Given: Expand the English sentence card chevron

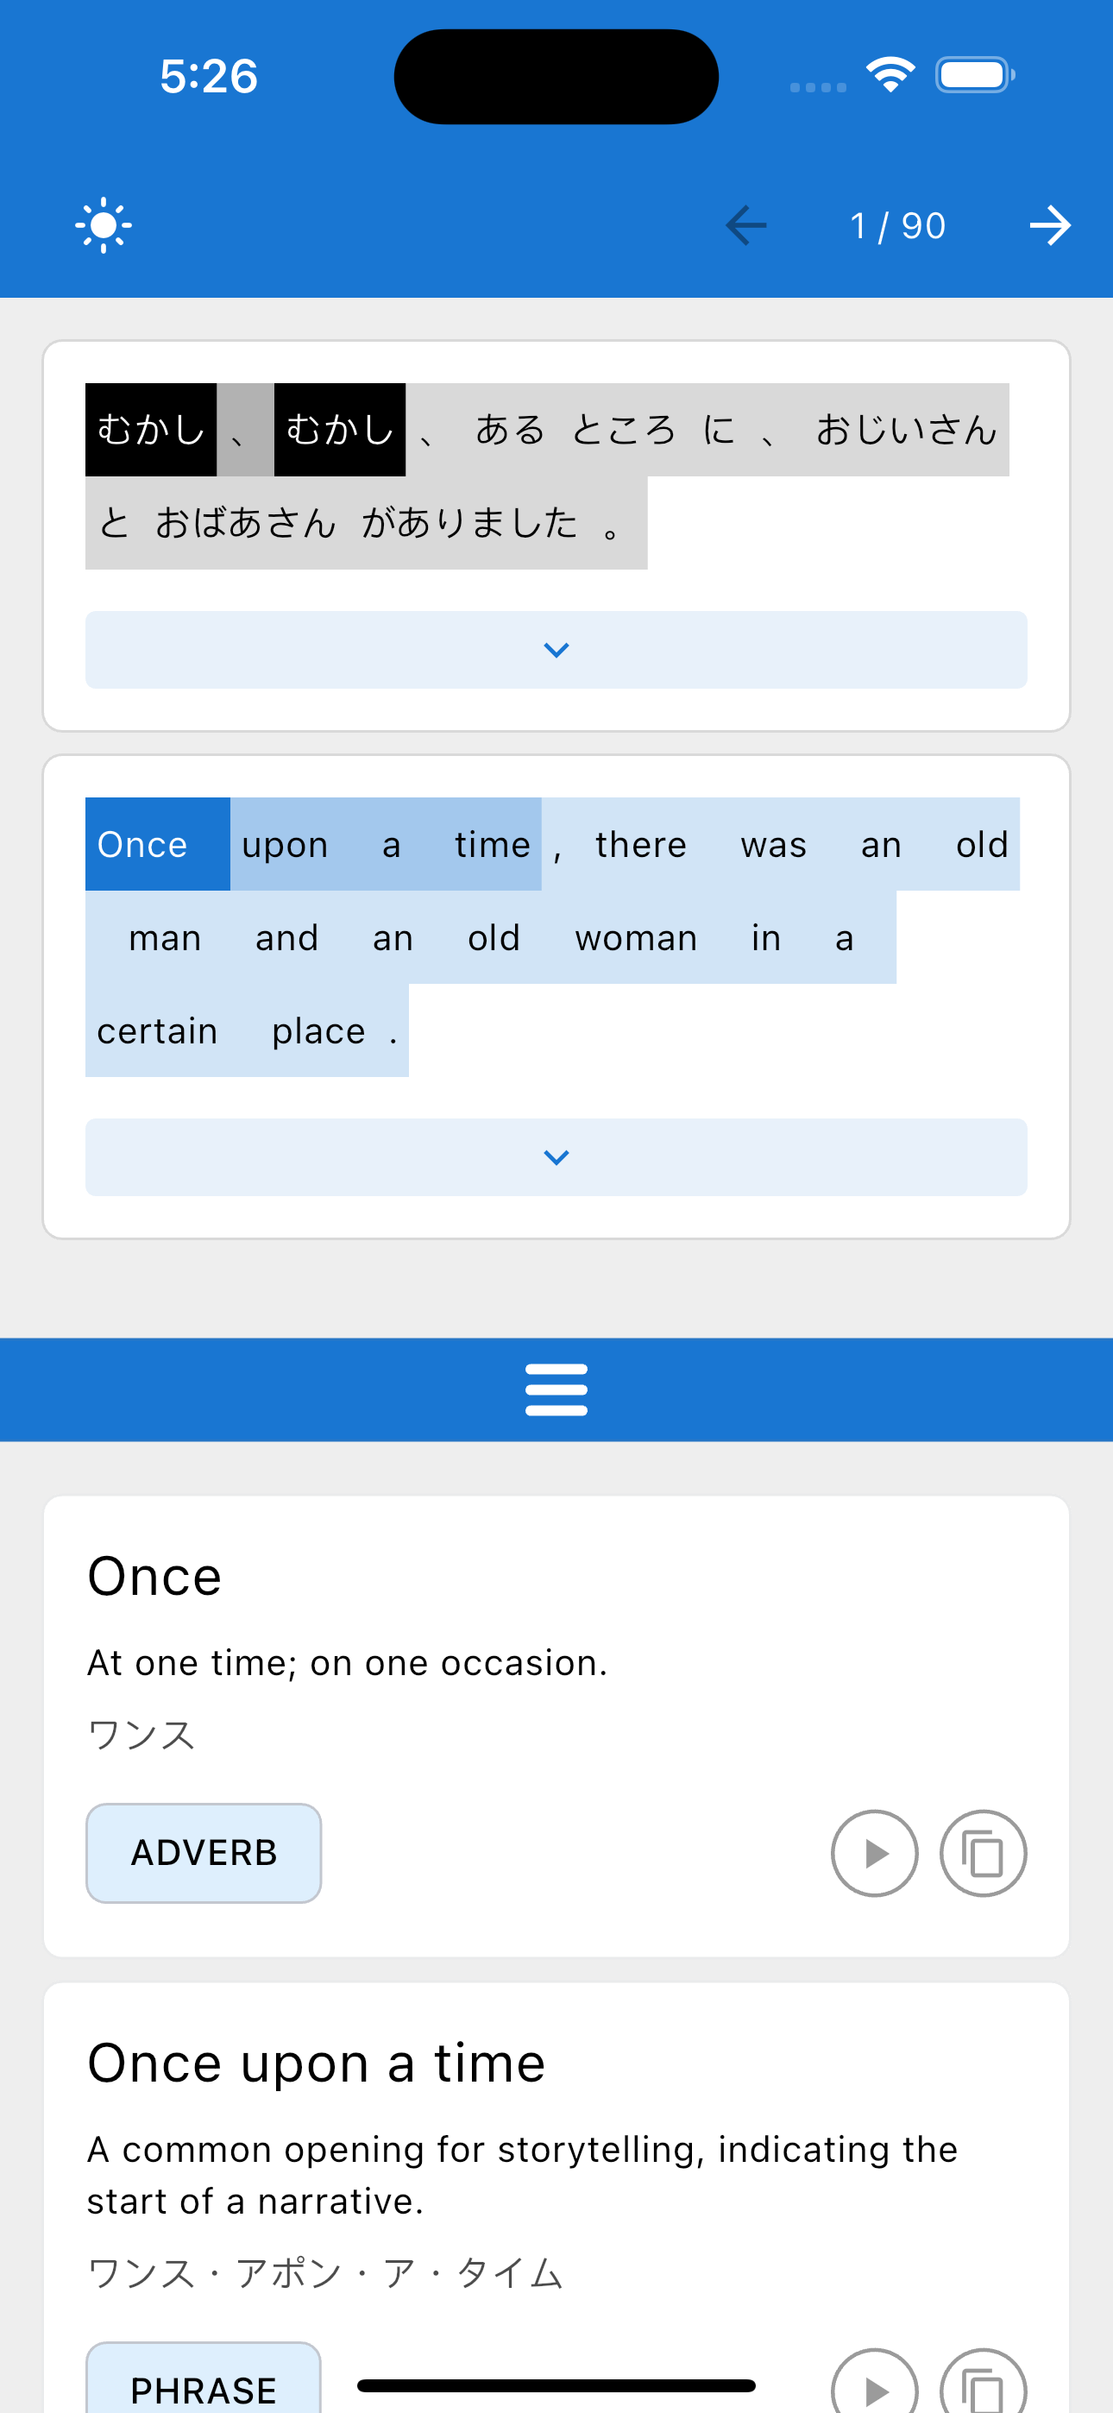Looking at the screenshot, I should (556, 1158).
